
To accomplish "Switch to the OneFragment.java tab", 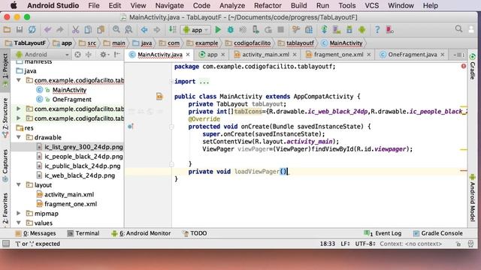I will 412,55.
